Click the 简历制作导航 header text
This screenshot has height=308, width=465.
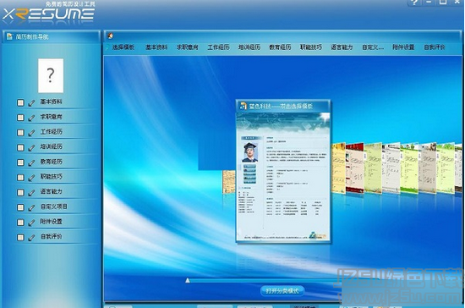[x=32, y=36]
